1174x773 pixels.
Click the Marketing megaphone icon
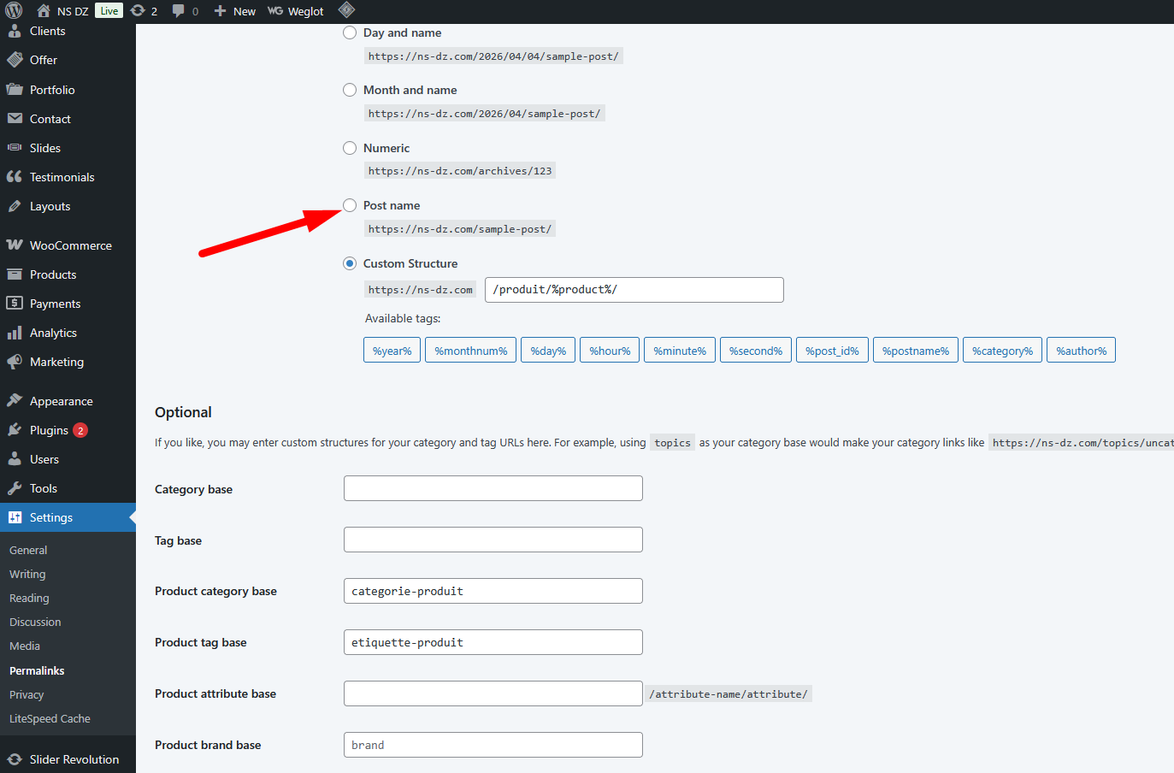pyautogui.click(x=15, y=362)
